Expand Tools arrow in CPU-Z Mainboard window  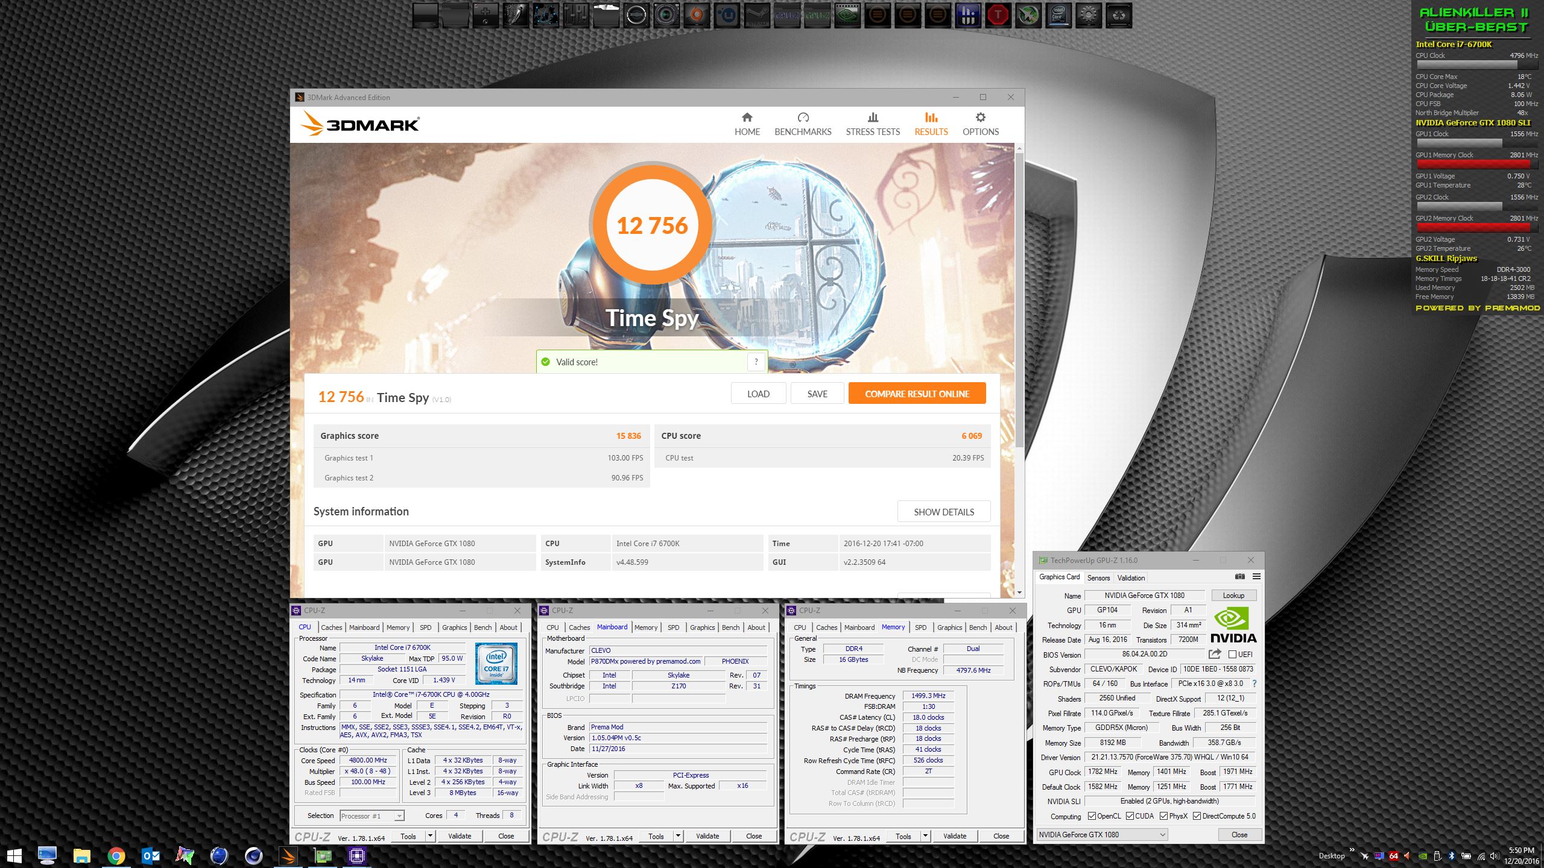coord(678,836)
